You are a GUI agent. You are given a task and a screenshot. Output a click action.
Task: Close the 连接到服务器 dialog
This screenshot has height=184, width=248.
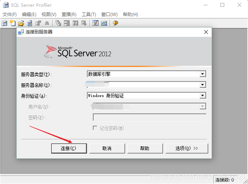[x=206, y=32]
